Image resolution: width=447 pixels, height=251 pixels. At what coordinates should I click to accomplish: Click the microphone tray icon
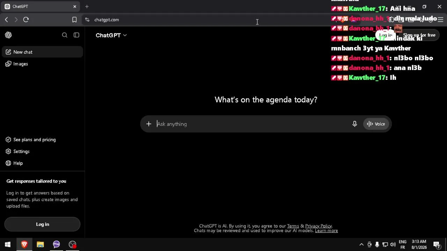coord(377,244)
